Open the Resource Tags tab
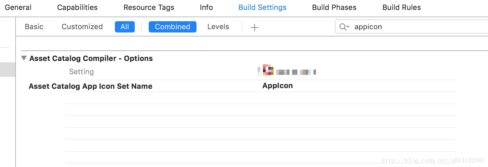This screenshot has width=488, height=167. tap(149, 7)
